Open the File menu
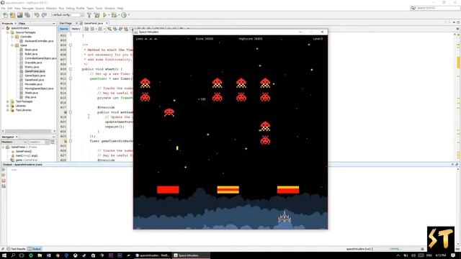461x259 pixels. pos(3,8)
